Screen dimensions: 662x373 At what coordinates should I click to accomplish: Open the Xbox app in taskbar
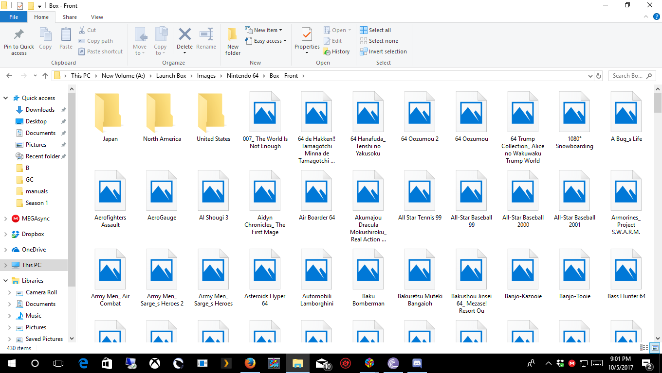155,363
